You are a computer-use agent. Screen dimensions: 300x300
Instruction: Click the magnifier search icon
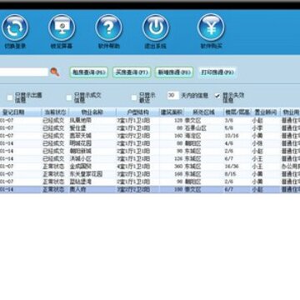(x=55, y=72)
